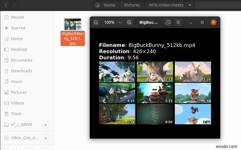Click the Duration 9:56 text

[119, 57]
